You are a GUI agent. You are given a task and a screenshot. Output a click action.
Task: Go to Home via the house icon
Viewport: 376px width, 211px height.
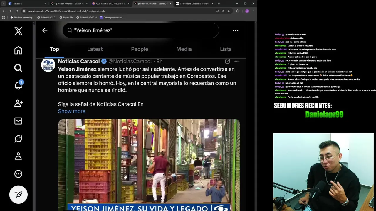pos(18,50)
